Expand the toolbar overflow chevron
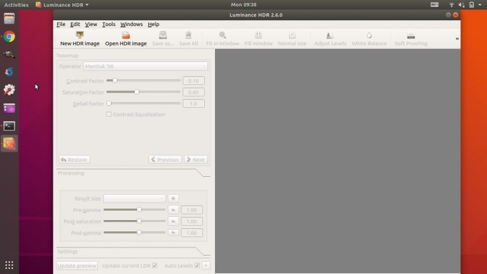Screen dimensions: 487x274 (457, 39)
